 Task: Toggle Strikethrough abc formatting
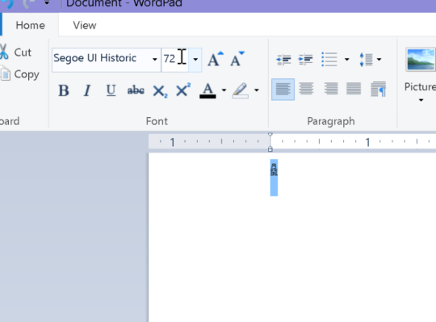tap(136, 90)
